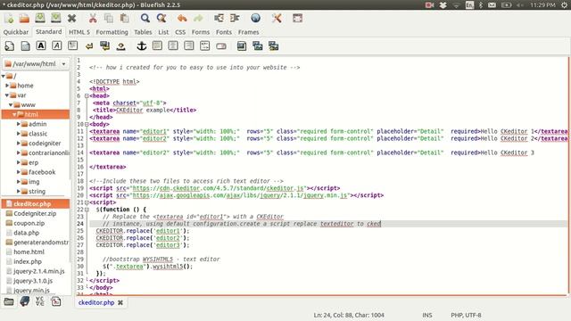Open Find and Replace icon
The width and height of the screenshot is (571, 321).
[x=161, y=18]
